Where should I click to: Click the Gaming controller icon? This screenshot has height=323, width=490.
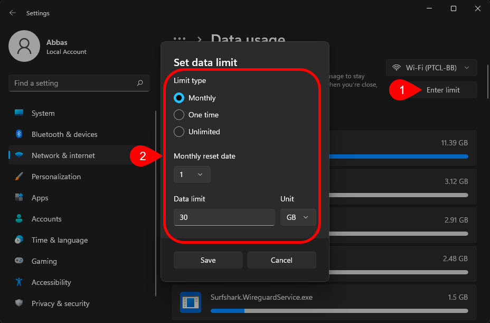pos(19,261)
